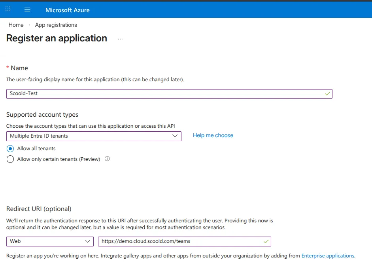Open the Enterprise applications link
The image size is (372, 263).
click(x=328, y=256)
